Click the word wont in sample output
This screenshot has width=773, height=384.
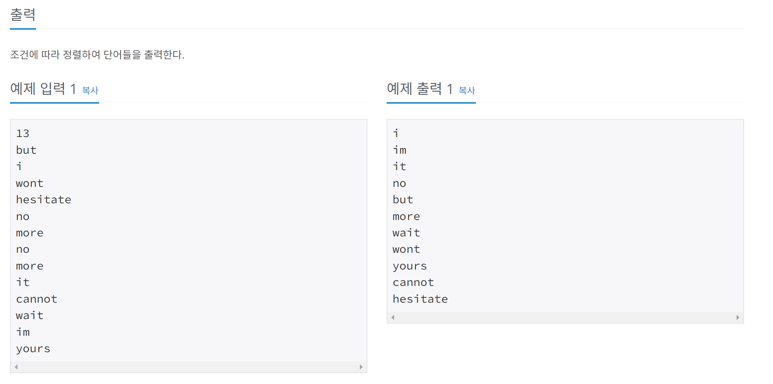(406, 249)
